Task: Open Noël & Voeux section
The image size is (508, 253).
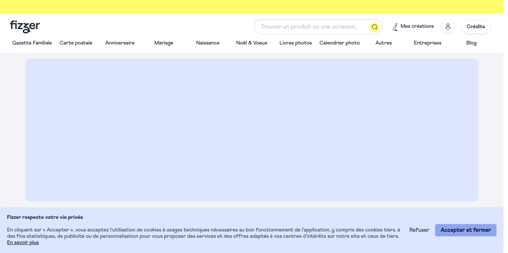Action: pos(252,43)
